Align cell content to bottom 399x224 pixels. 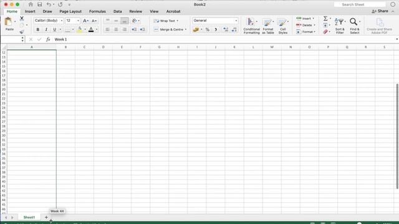pyautogui.click(x=125, y=21)
